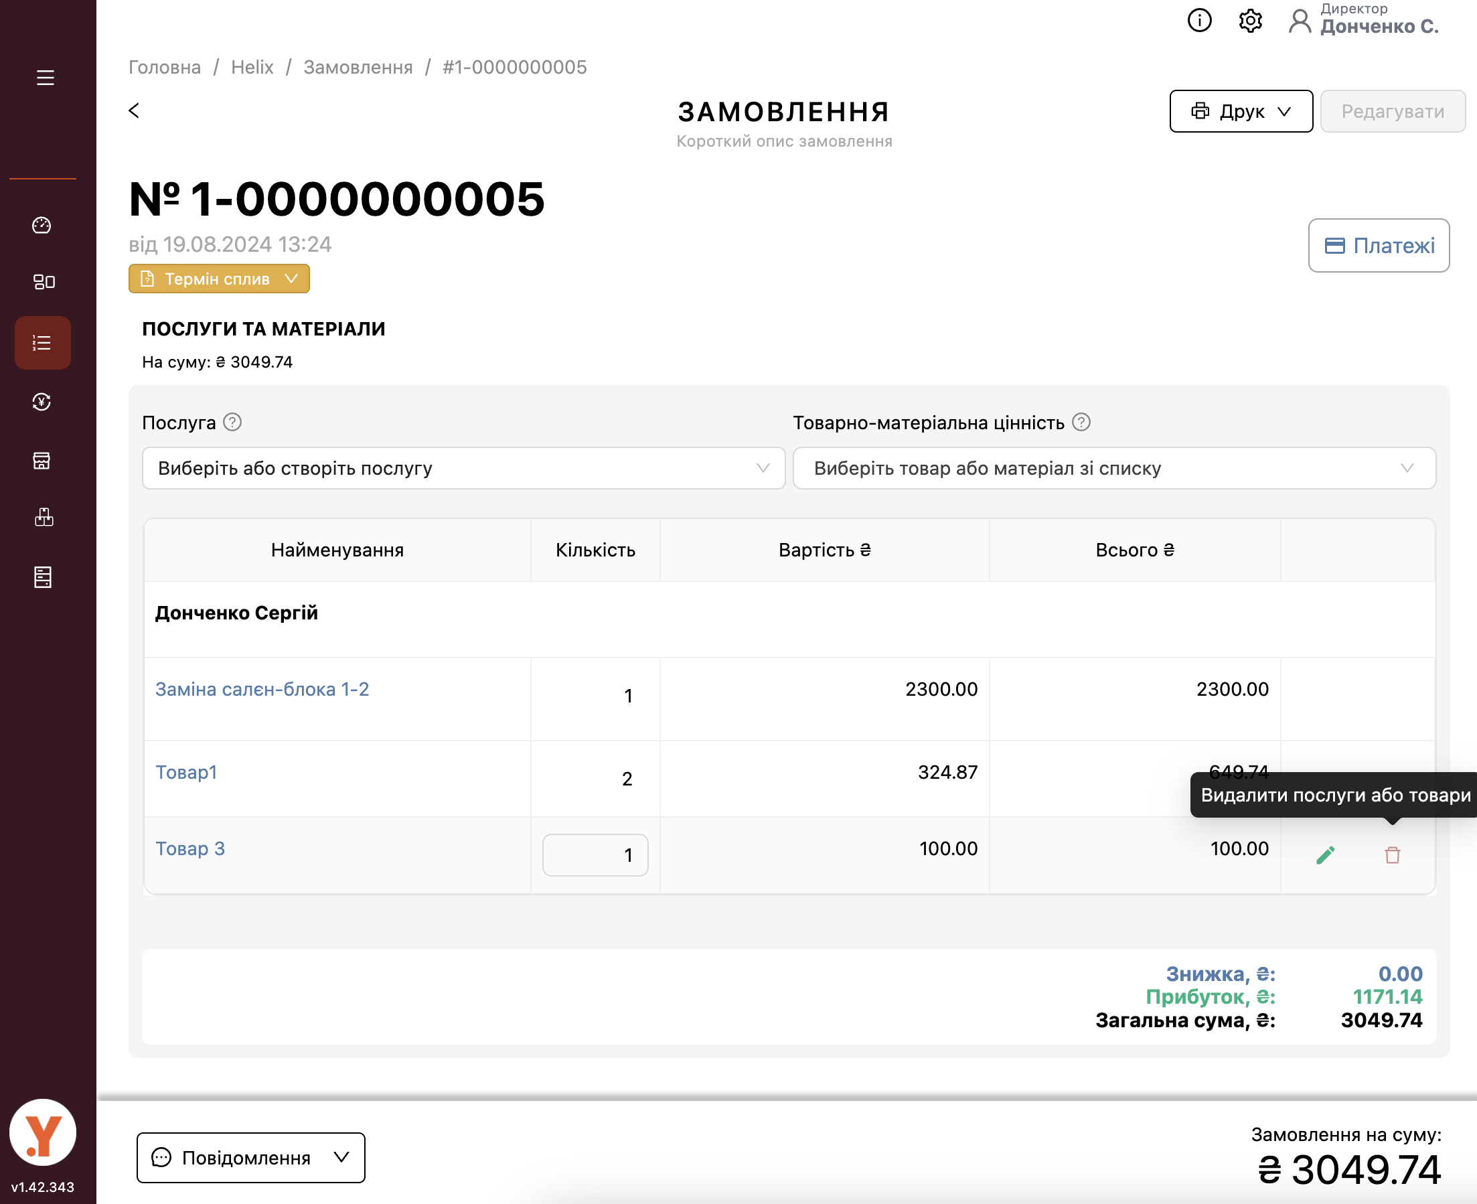Screen dimensions: 1477x1204
Task: Go back with the left chevron
Action: click(x=134, y=111)
